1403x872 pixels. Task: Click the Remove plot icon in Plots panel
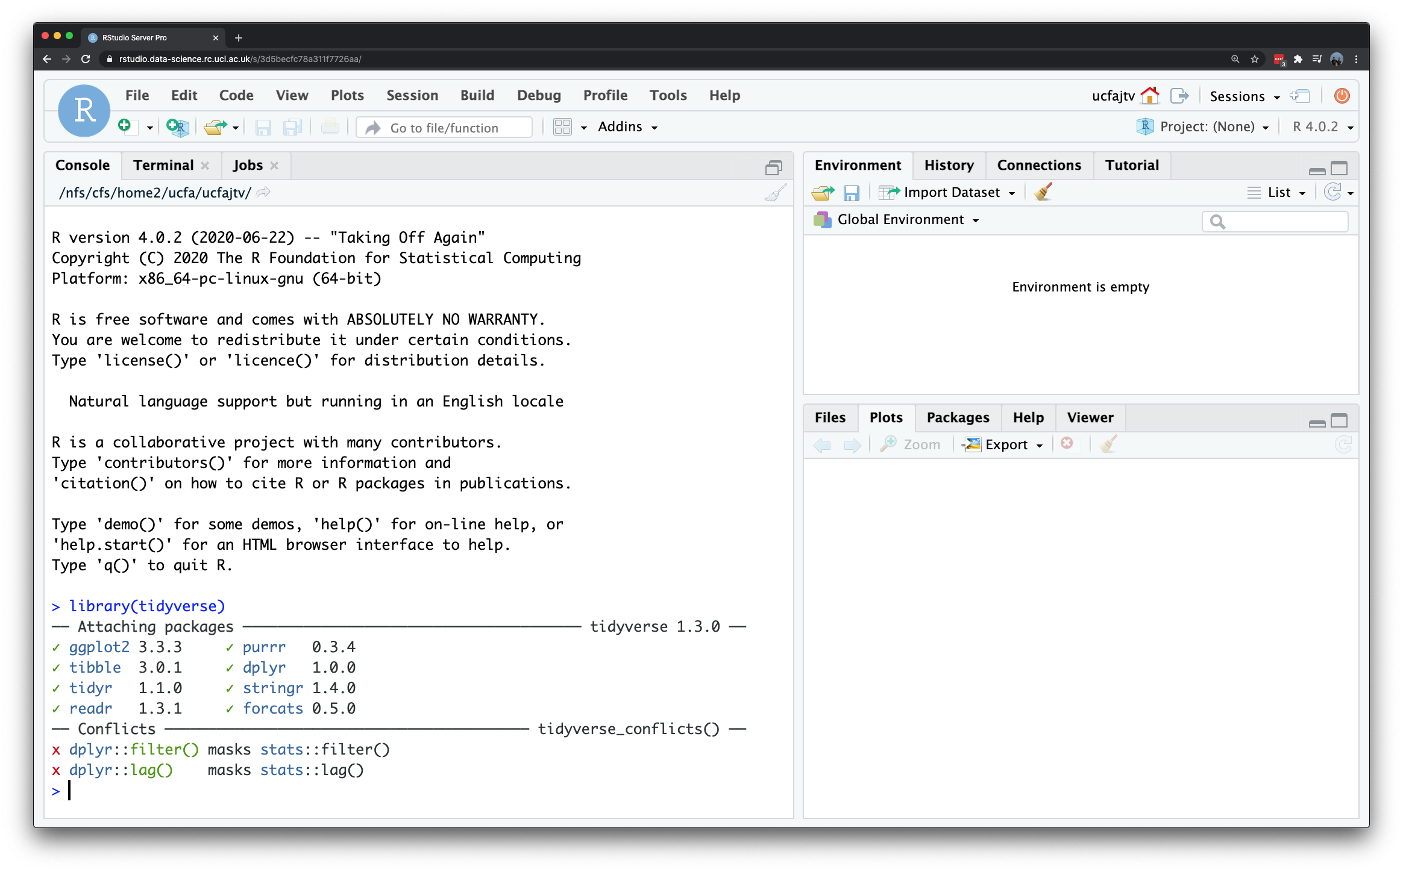pyautogui.click(x=1069, y=443)
